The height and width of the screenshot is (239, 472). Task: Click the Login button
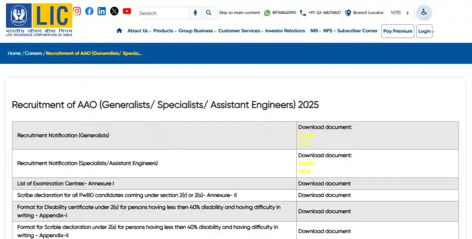[x=425, y=31]
